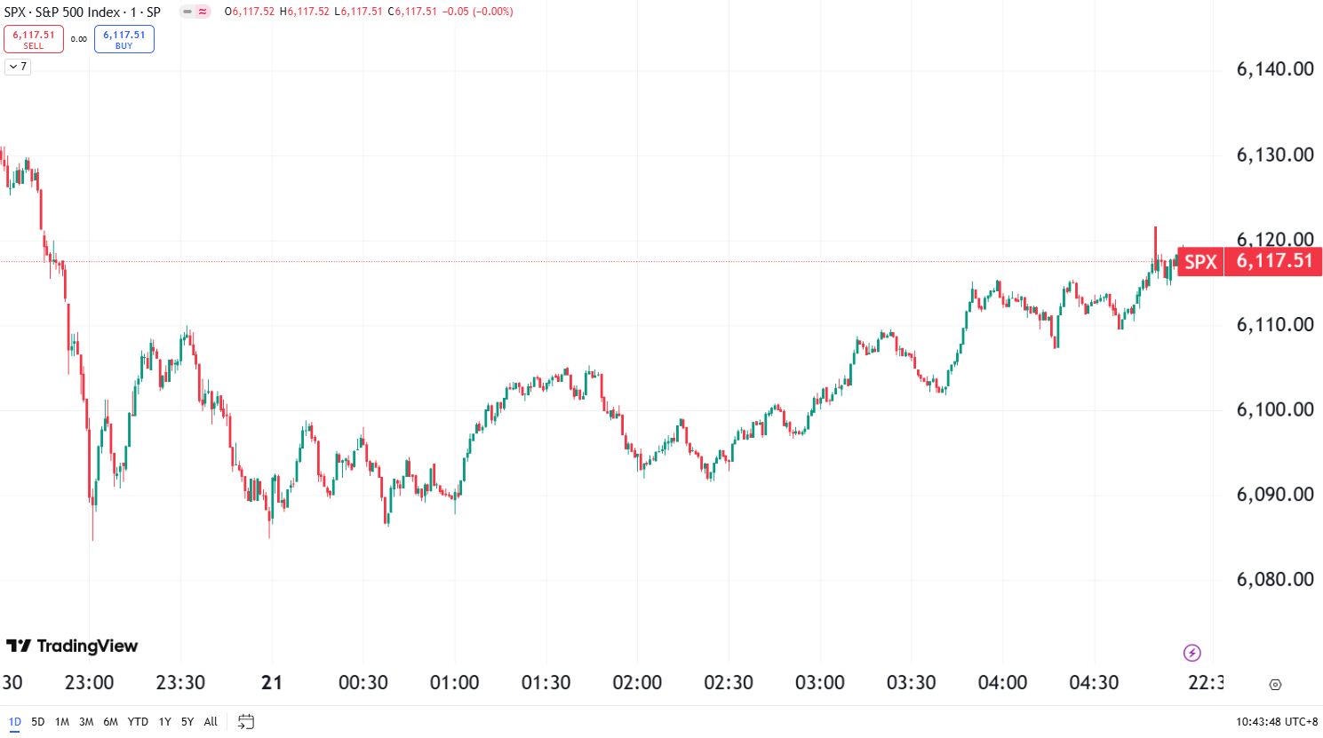Click the TradingView logo
This screenshot has width=1323, height=738.
(71, 647)
